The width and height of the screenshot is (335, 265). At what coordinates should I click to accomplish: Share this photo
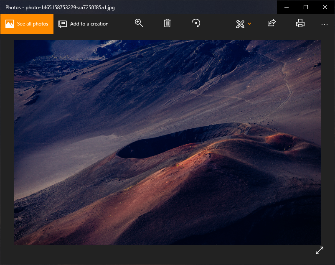coord(272,23)
